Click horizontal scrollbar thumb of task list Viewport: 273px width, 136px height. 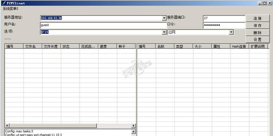click(x=53, y=126)
